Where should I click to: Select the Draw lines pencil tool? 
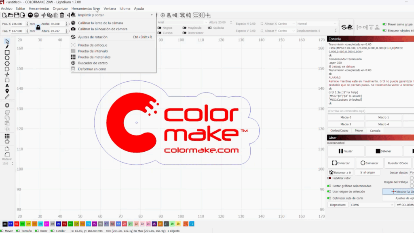tap(7, 47)
